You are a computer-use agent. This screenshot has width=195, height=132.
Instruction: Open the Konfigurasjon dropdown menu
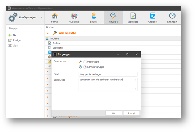coord(41,17)
